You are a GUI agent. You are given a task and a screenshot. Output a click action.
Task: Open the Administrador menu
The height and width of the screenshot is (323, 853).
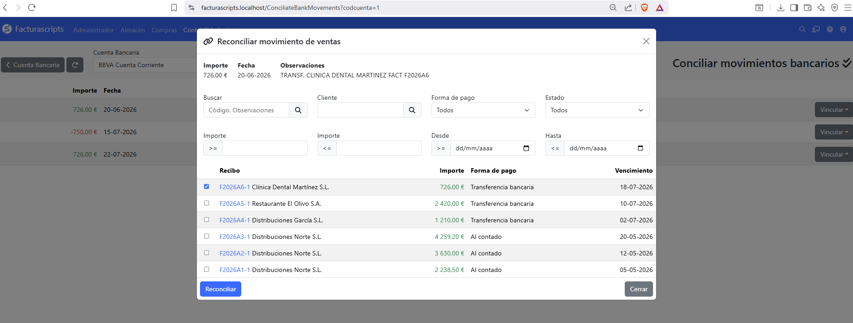click(94, 30)
